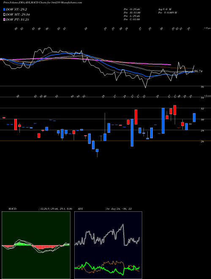The width and height of the screenshot is (211, 279).
Task: Click the ADX '(14 day) 24, +36, -22' text
Action: tap(119, 209)
